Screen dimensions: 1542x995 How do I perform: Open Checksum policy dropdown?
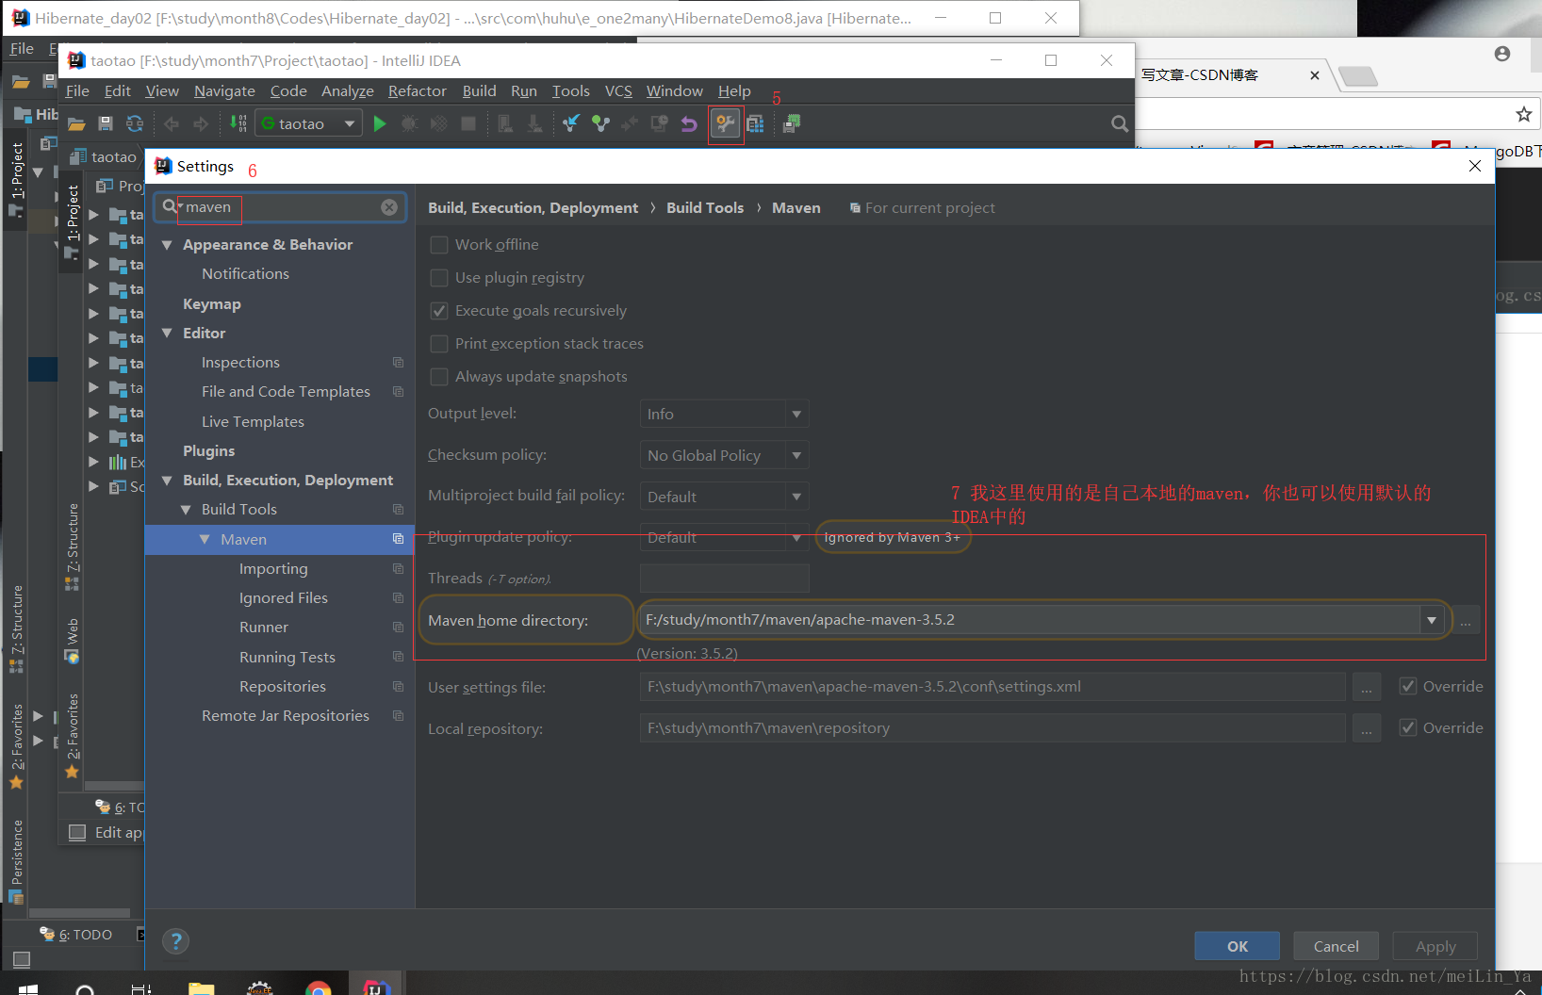pos(724,455)
